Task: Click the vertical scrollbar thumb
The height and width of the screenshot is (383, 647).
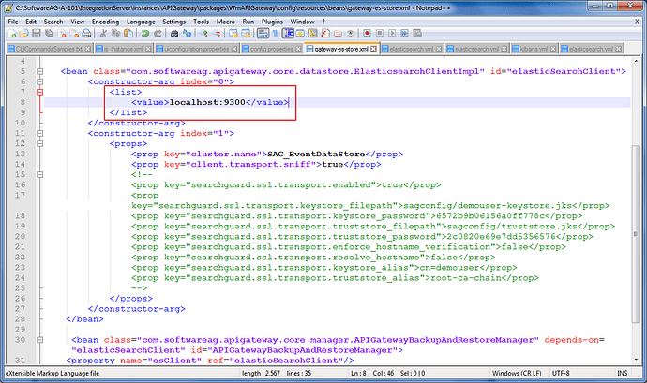Action: (636, 234)
